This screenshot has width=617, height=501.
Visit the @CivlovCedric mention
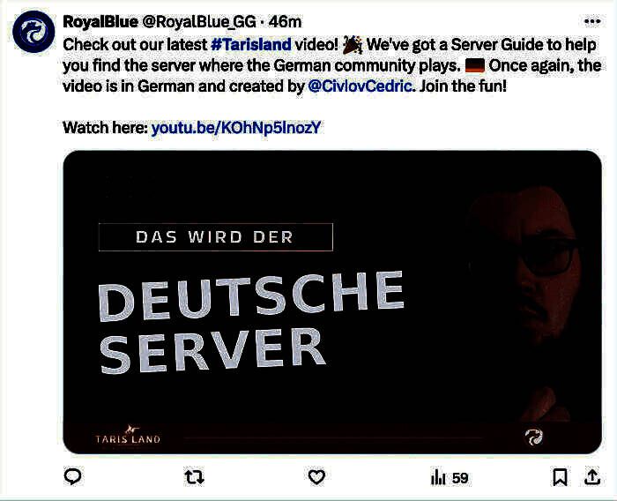pyautogui.click(x=360, y=86)
